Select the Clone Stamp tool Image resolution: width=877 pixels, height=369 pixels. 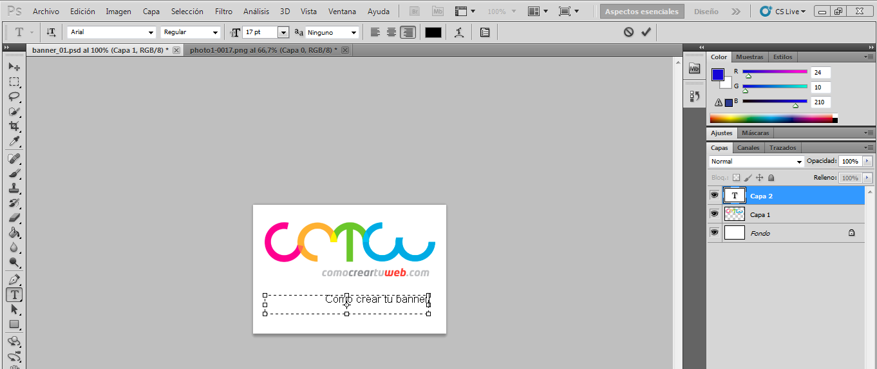click(x=14, y=188)
